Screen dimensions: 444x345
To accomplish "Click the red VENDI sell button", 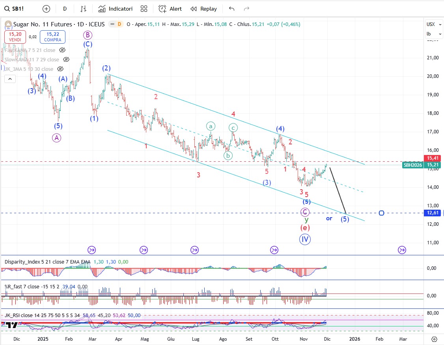I will (x=15, y=37).
